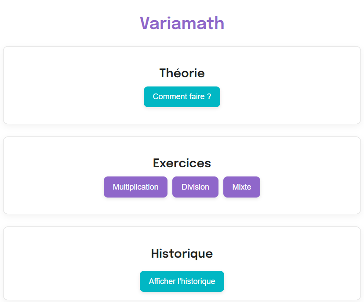Open the theory explanation in teal

click(x=182, y=97)
